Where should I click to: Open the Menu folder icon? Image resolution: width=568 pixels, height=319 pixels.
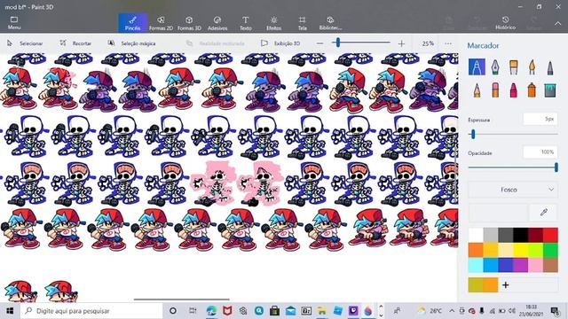click(x=14, y=23)
